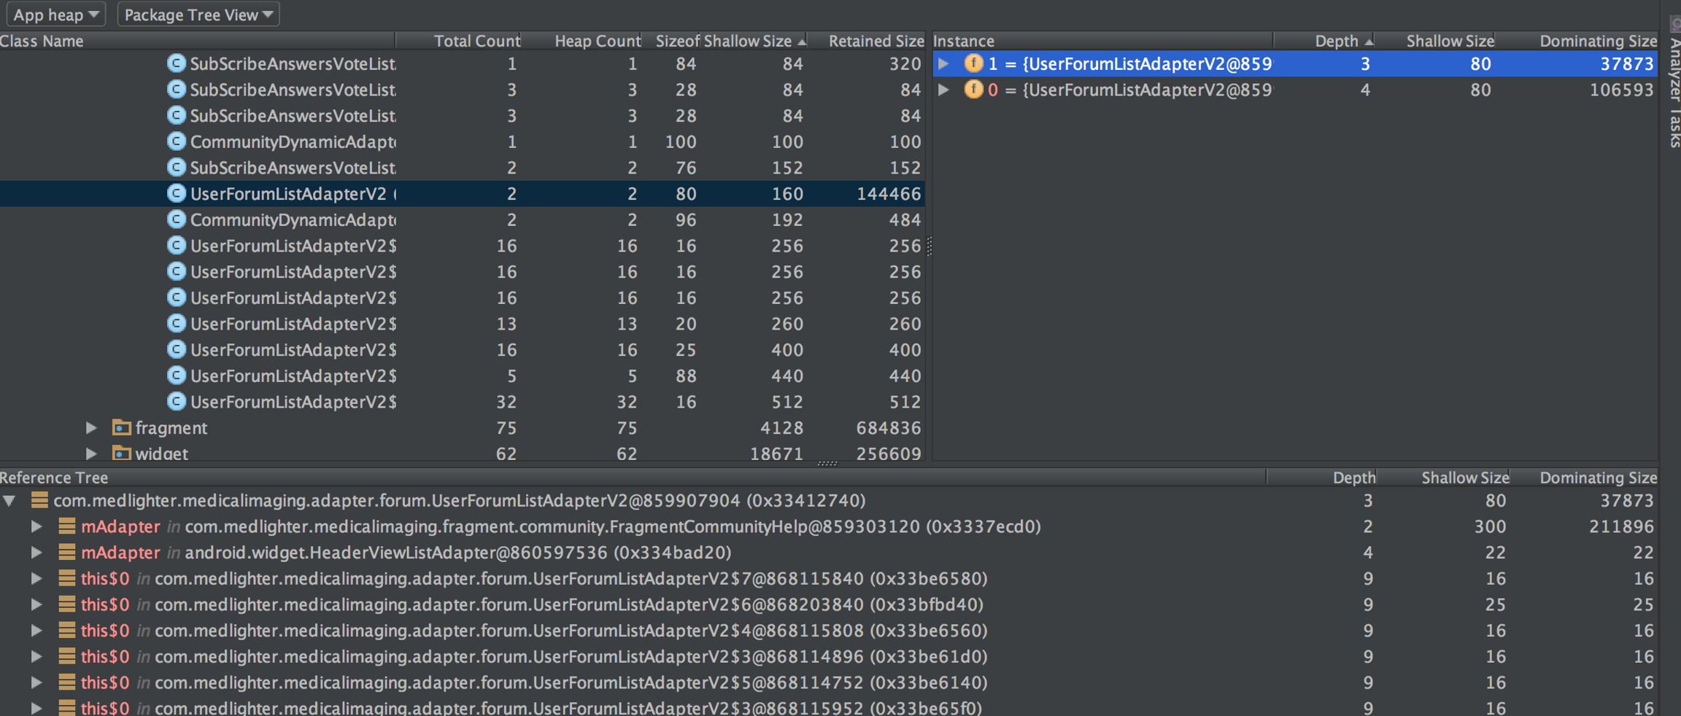This screenshot has width=1681, height=716.
Task: Expand instance 0 of UserForumListAdapterV2
Action: 943,90
